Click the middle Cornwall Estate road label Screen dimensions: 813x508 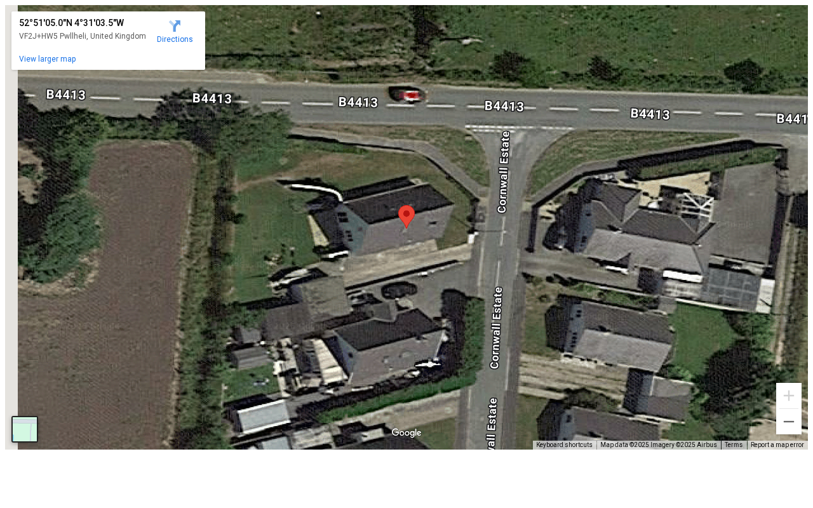[496, 328]
